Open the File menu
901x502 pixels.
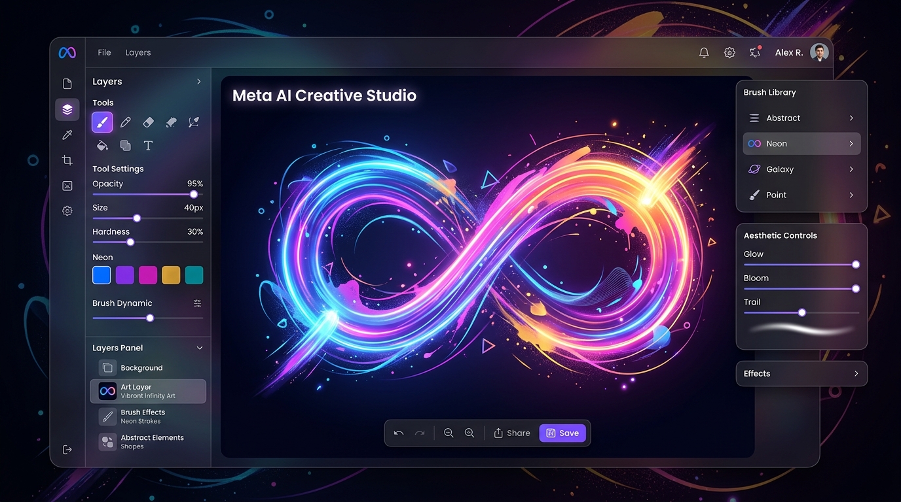click(104, 52)
